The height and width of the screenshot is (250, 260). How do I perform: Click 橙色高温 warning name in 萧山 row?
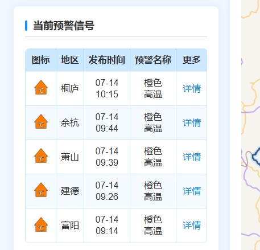click(x=153, y=157)
